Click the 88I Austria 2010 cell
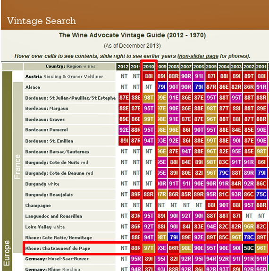Image resolution: width=269 pixels, height=271 pixels. click(x=148, y=76)
